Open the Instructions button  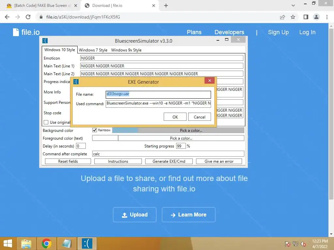118,161
